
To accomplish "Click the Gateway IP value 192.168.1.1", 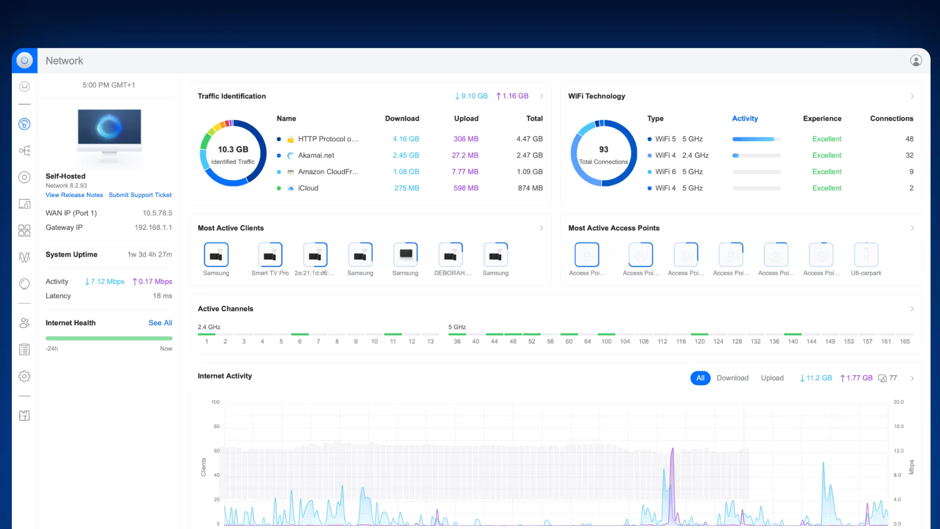I will coord(153,228).
